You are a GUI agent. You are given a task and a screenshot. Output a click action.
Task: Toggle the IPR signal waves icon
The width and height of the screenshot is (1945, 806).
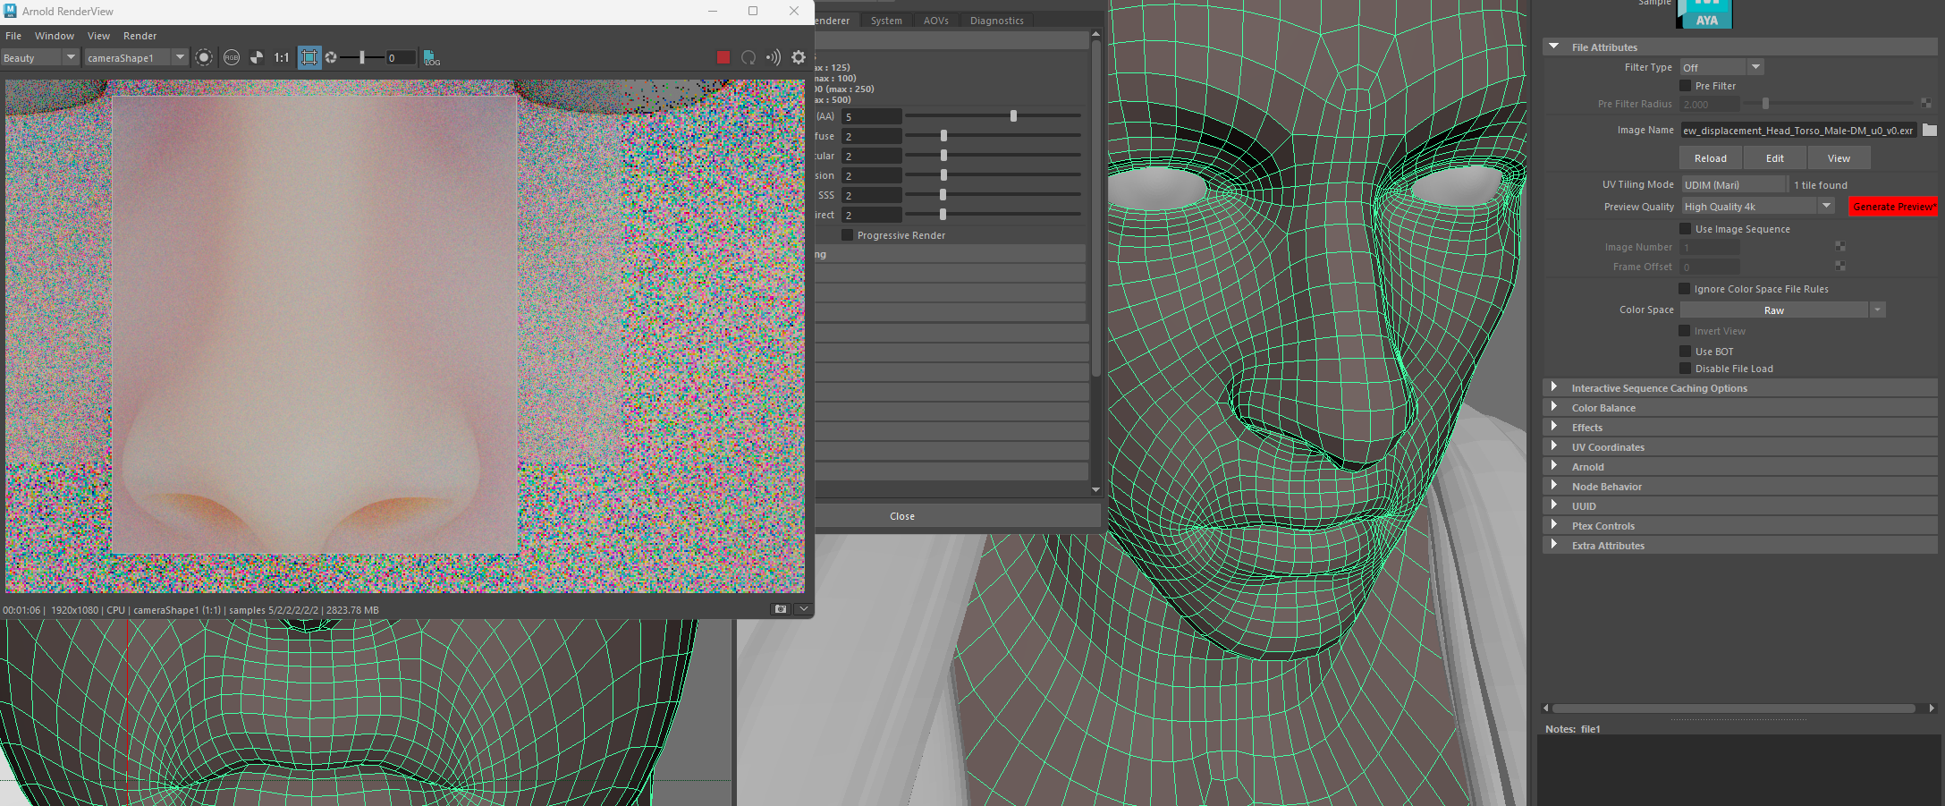(774, 57)
